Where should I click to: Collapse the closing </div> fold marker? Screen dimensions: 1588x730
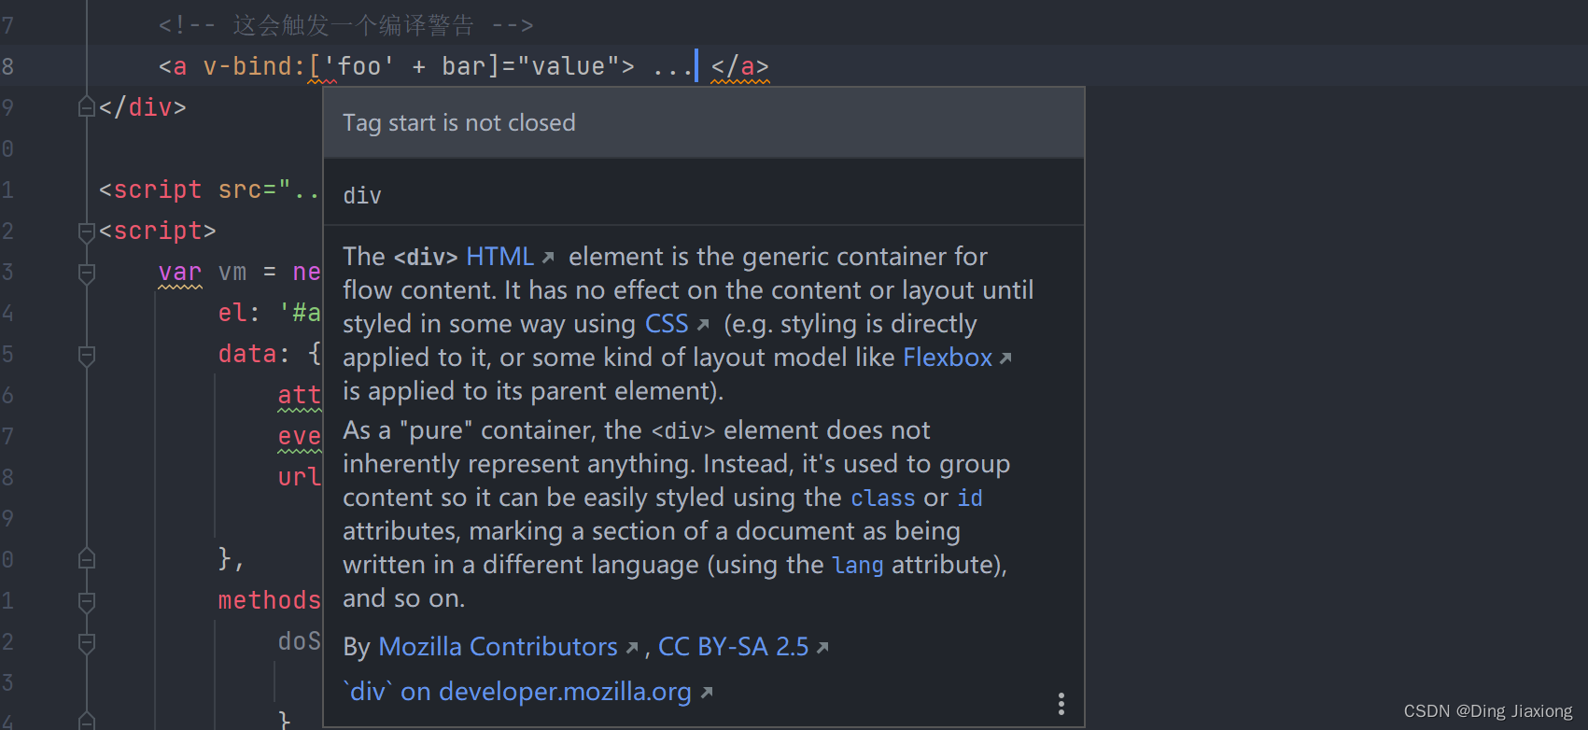(87, 107)
